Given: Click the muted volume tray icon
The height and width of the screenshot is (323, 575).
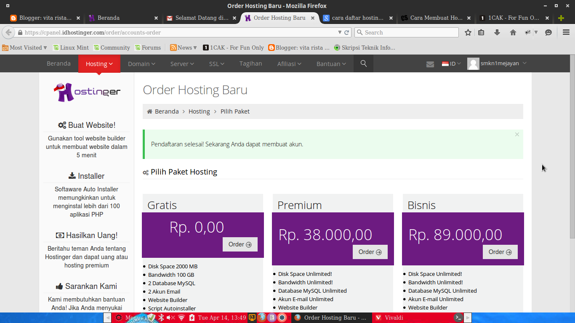Looking at the screenshot, I should pyautogui.click(x=170, y=318).
